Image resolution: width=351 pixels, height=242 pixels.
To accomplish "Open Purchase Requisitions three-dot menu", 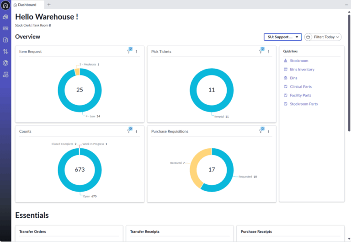I will point(268,131).
